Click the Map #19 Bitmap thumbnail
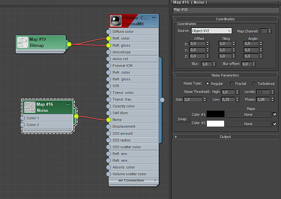The height and width of the screenshot is (199, 281). [x=23, y=42]
